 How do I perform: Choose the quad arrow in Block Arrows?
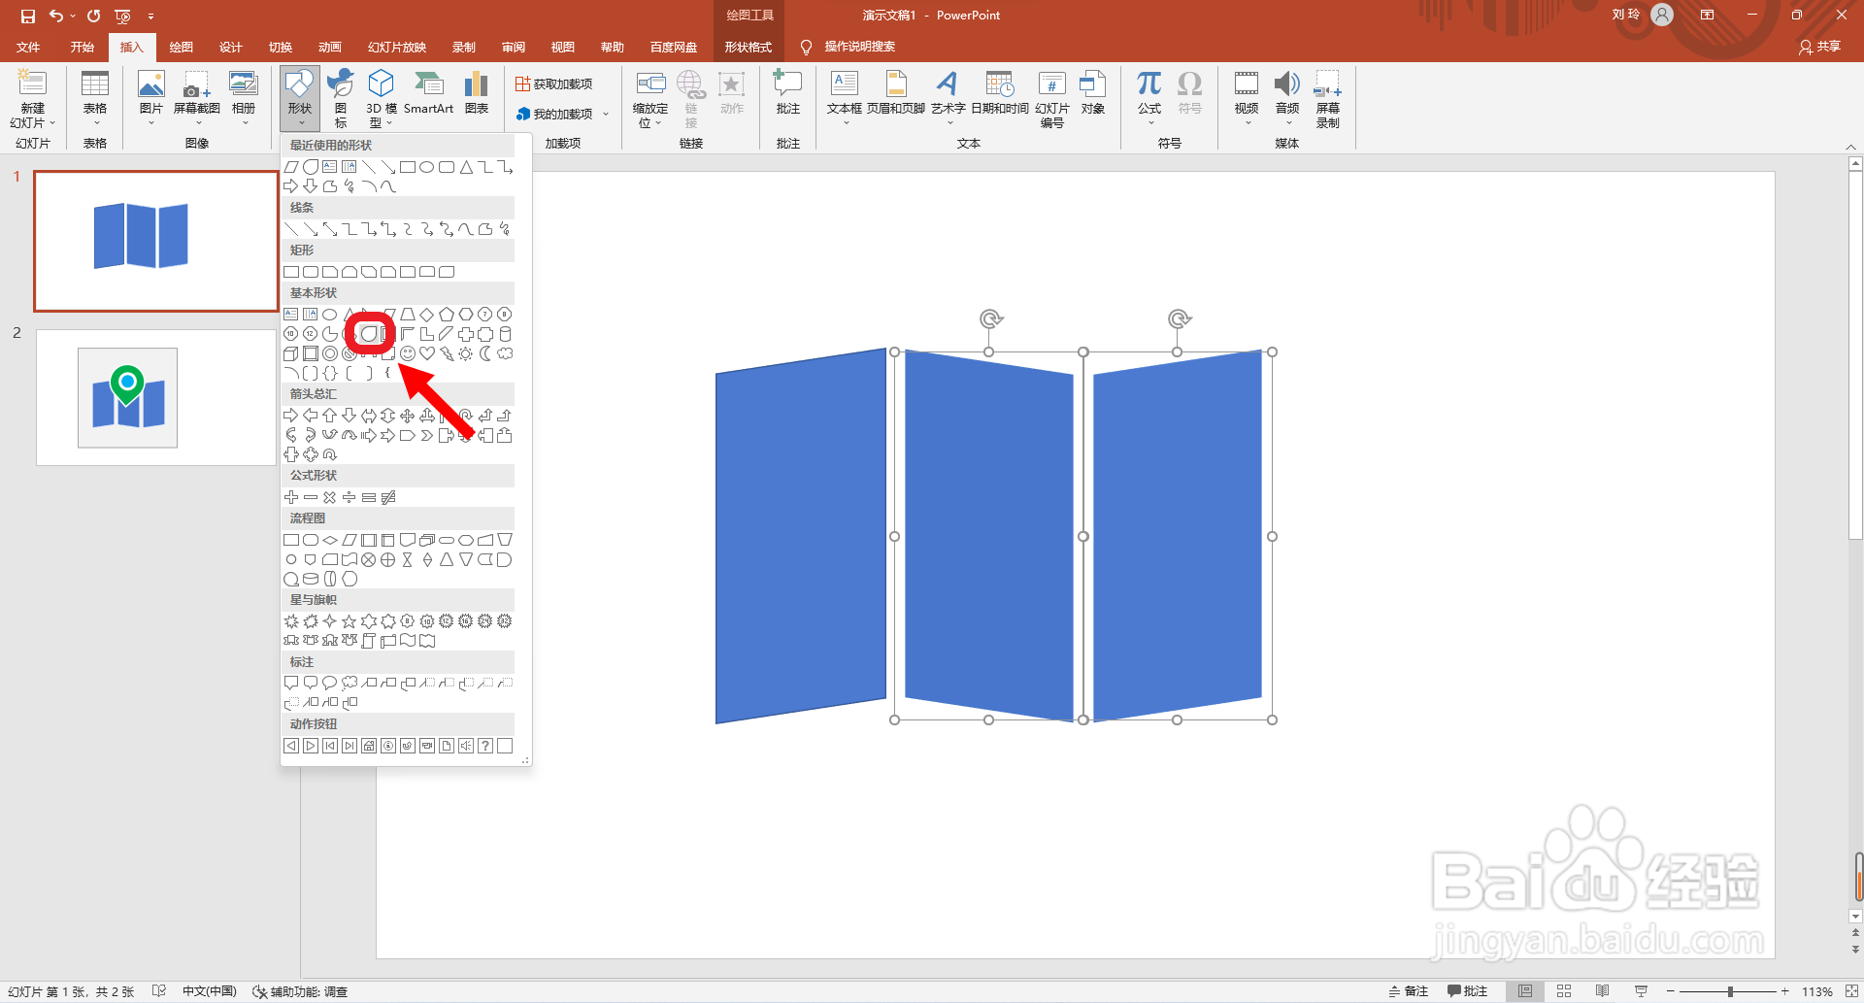coord(408,416)
